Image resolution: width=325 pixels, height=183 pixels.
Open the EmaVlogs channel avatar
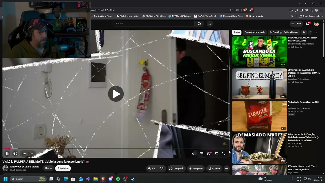coord(5,168)
